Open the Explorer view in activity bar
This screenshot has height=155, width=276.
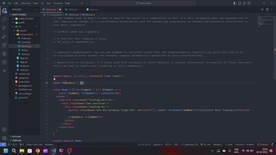pyautogui.click(x=4, y=11)
